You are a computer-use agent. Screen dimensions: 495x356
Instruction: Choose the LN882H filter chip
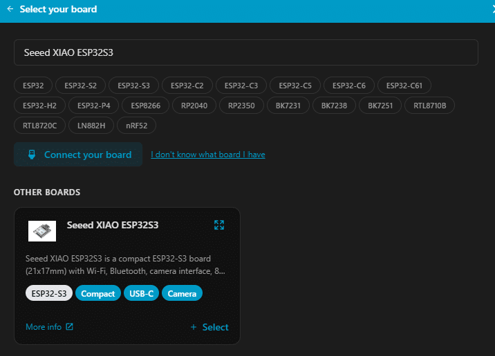pyautogui.click(x=91, y=126)
